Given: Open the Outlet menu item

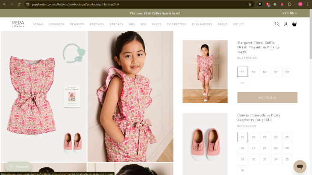Looking at the screenshot, I should (238, 24).
